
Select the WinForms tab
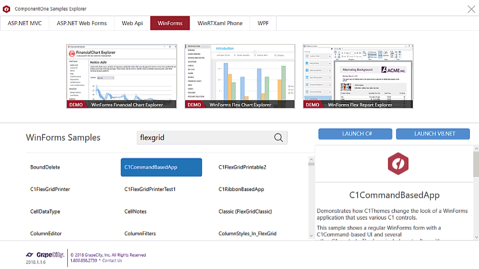(170, 23)
